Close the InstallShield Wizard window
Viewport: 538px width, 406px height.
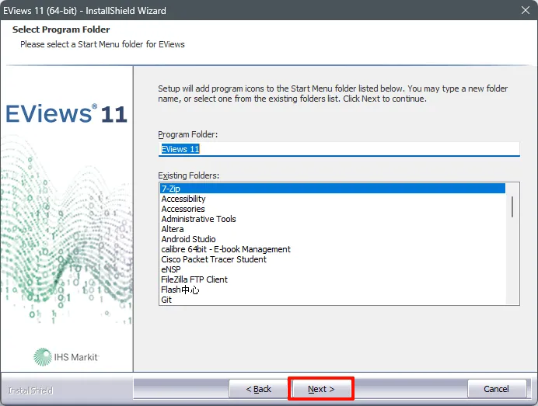click(526, 10)
